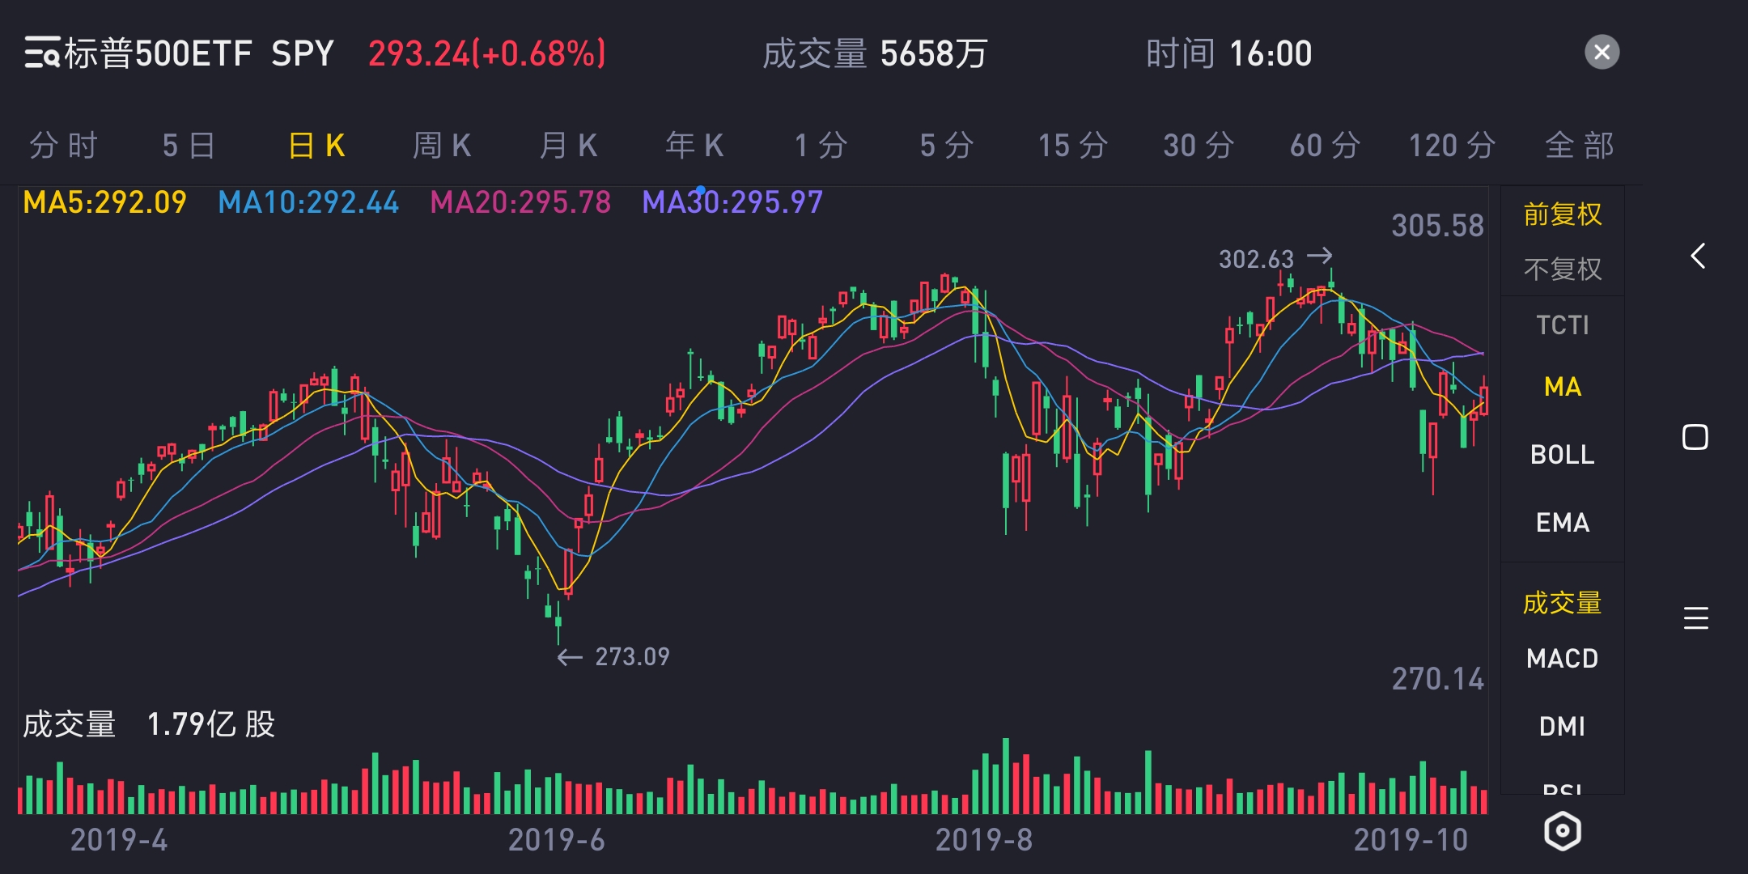Open the stock search list icon
1748x874 pixels.
(x=42, y=53)
